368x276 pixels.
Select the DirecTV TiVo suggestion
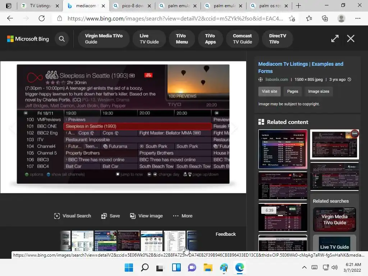click(277, 39)
